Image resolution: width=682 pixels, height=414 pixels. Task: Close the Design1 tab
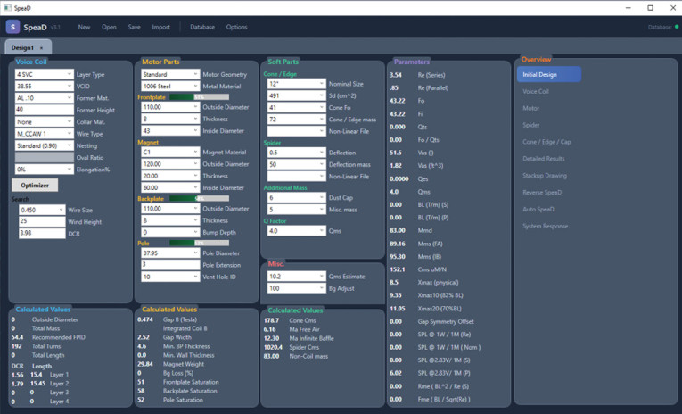41,48
